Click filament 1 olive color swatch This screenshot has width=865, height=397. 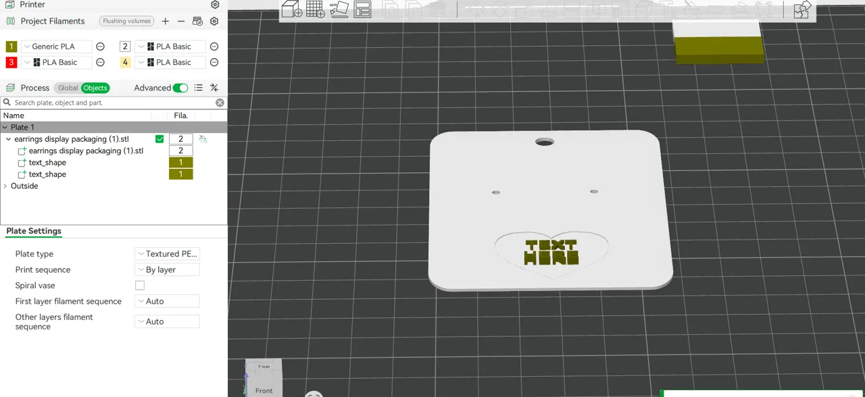pyautogui.click(x=11, y=47)
